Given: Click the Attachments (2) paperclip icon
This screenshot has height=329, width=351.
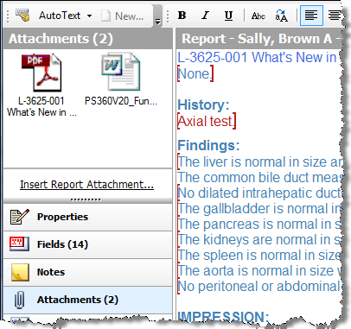Looking at the screenshot, I should pyautogui.click(x=19, y=300).
